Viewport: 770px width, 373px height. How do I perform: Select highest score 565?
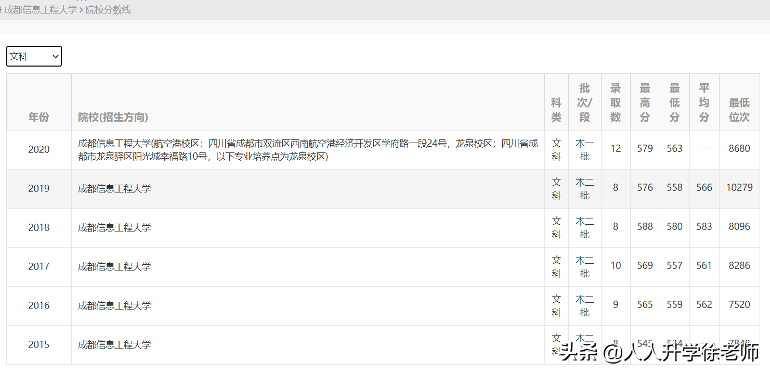[x=645, y=304]
